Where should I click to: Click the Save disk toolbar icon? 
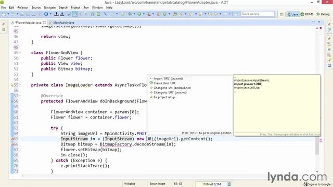click(x=22, y=14)
